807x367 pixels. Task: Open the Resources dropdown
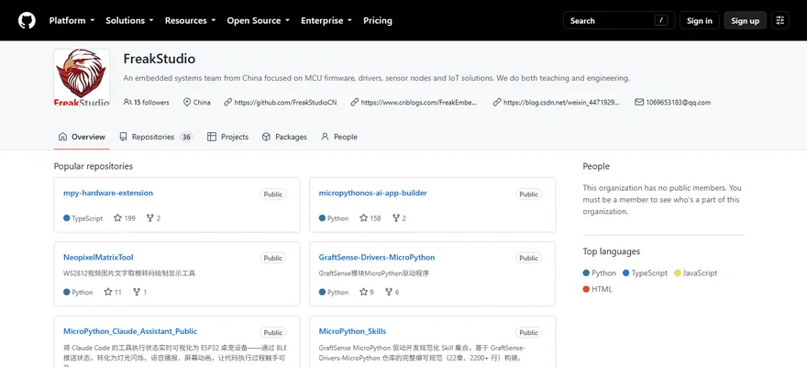tap(191, 20)
